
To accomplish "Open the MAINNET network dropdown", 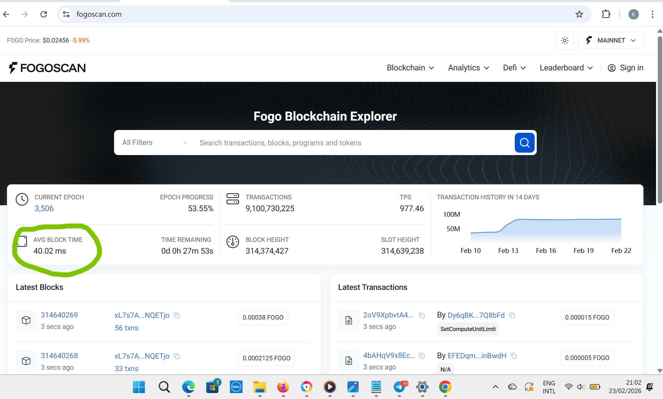I will pos(611,40).
